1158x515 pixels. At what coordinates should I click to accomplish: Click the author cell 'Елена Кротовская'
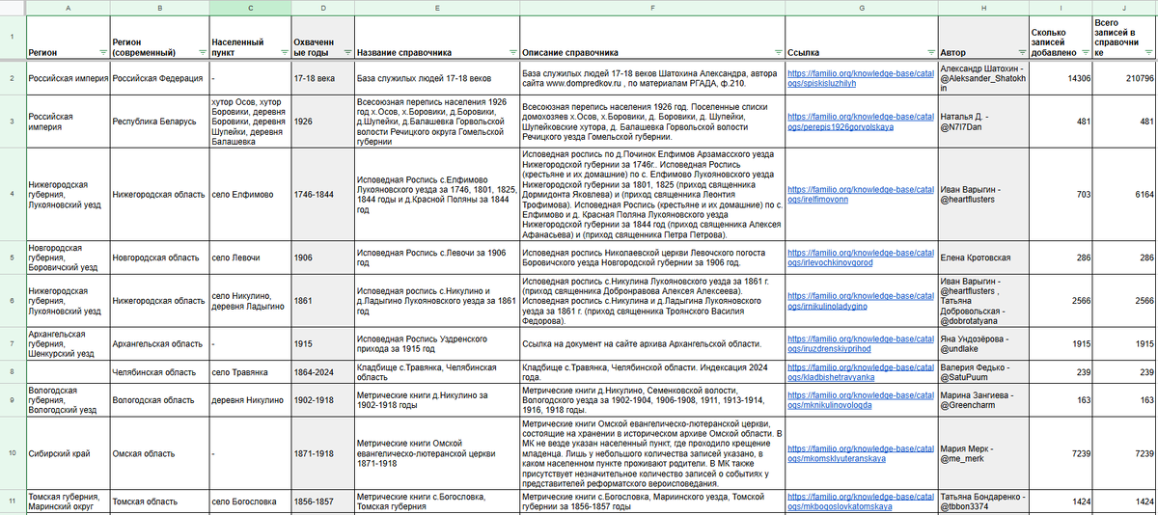coord(981,257)
